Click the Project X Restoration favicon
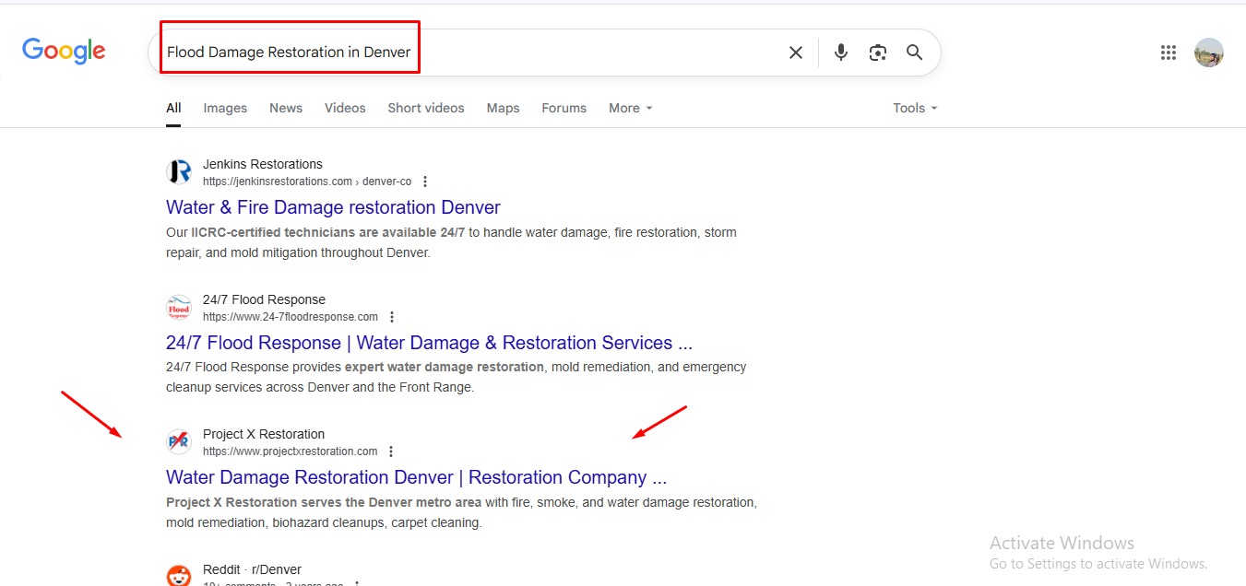Screen dimensions: 1246x586 [x=179, y=442]
